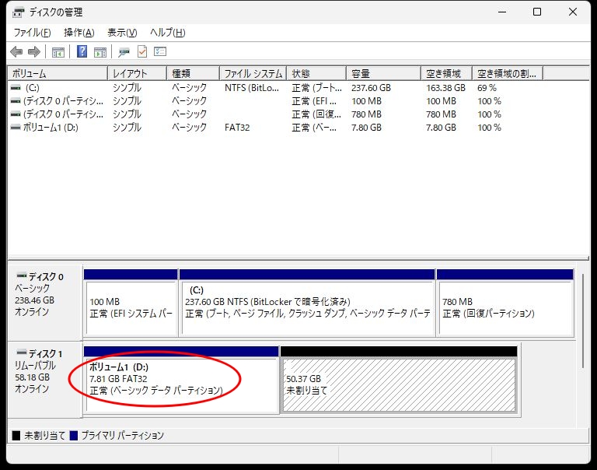Minimize the ディスクの管理 window

click(502, 12)
